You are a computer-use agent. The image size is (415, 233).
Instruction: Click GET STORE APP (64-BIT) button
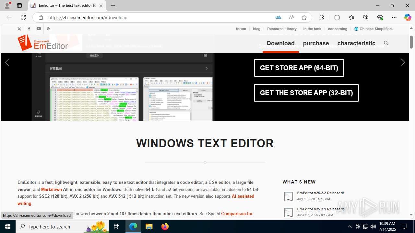pos(299,68)
